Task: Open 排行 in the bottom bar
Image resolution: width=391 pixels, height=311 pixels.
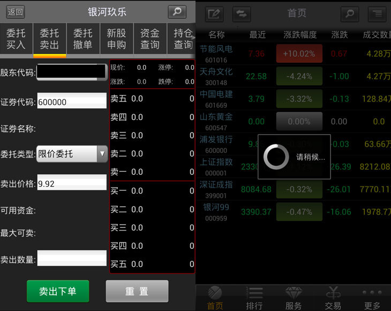Action: pos(254,298)
